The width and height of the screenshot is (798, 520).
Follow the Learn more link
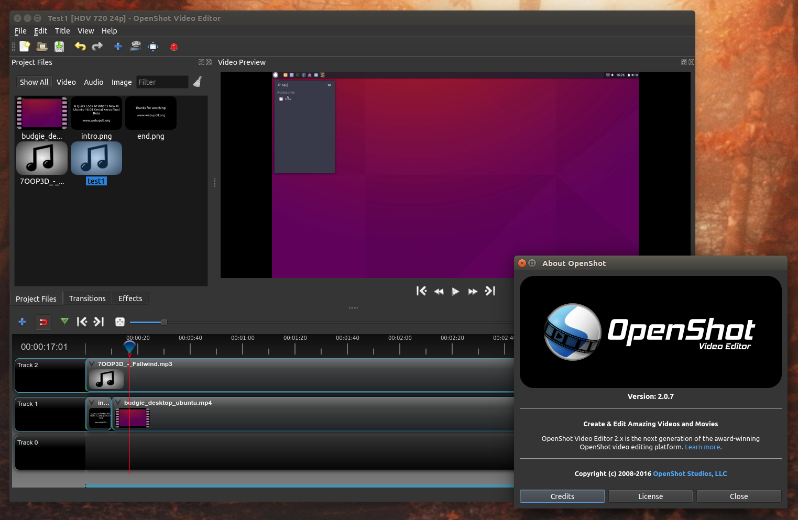(x=702, y=447)
